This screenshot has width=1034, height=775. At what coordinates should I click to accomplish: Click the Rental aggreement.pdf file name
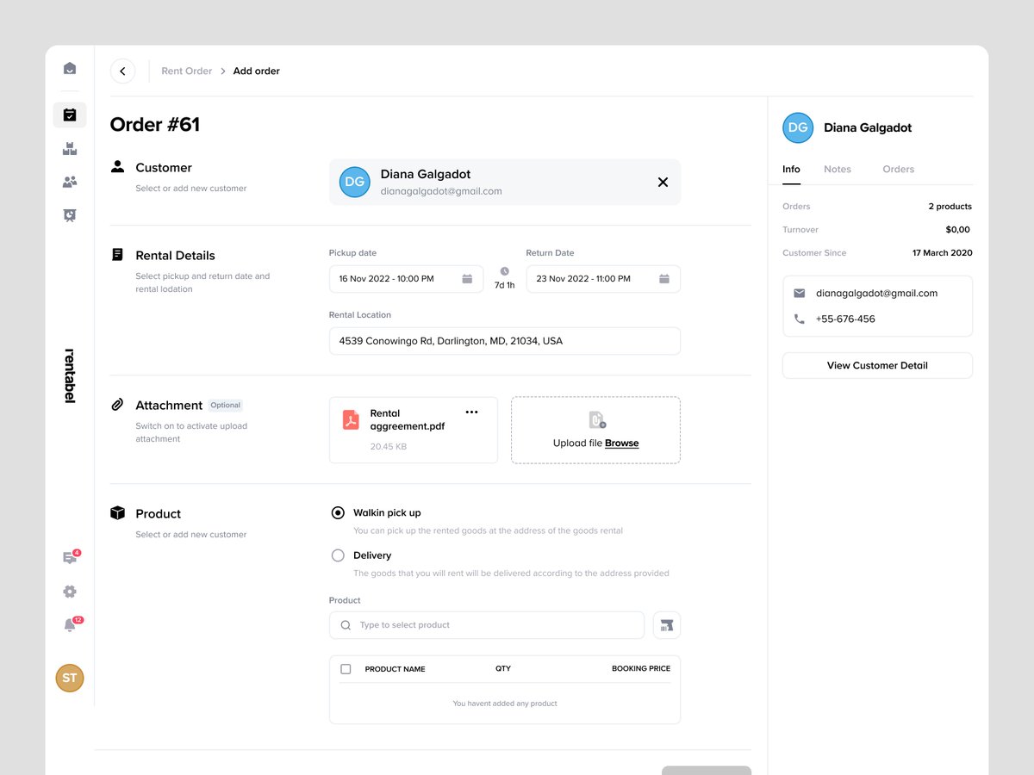[x=408, y=419]
